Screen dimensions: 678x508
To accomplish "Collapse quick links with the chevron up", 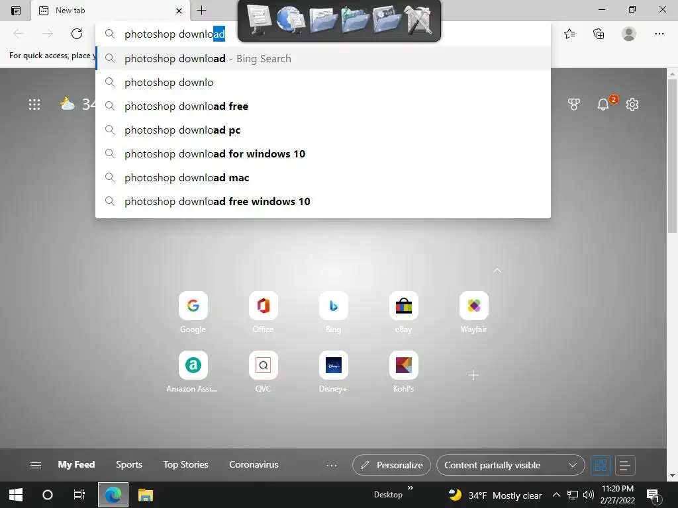I will click(x=497, y=271).
